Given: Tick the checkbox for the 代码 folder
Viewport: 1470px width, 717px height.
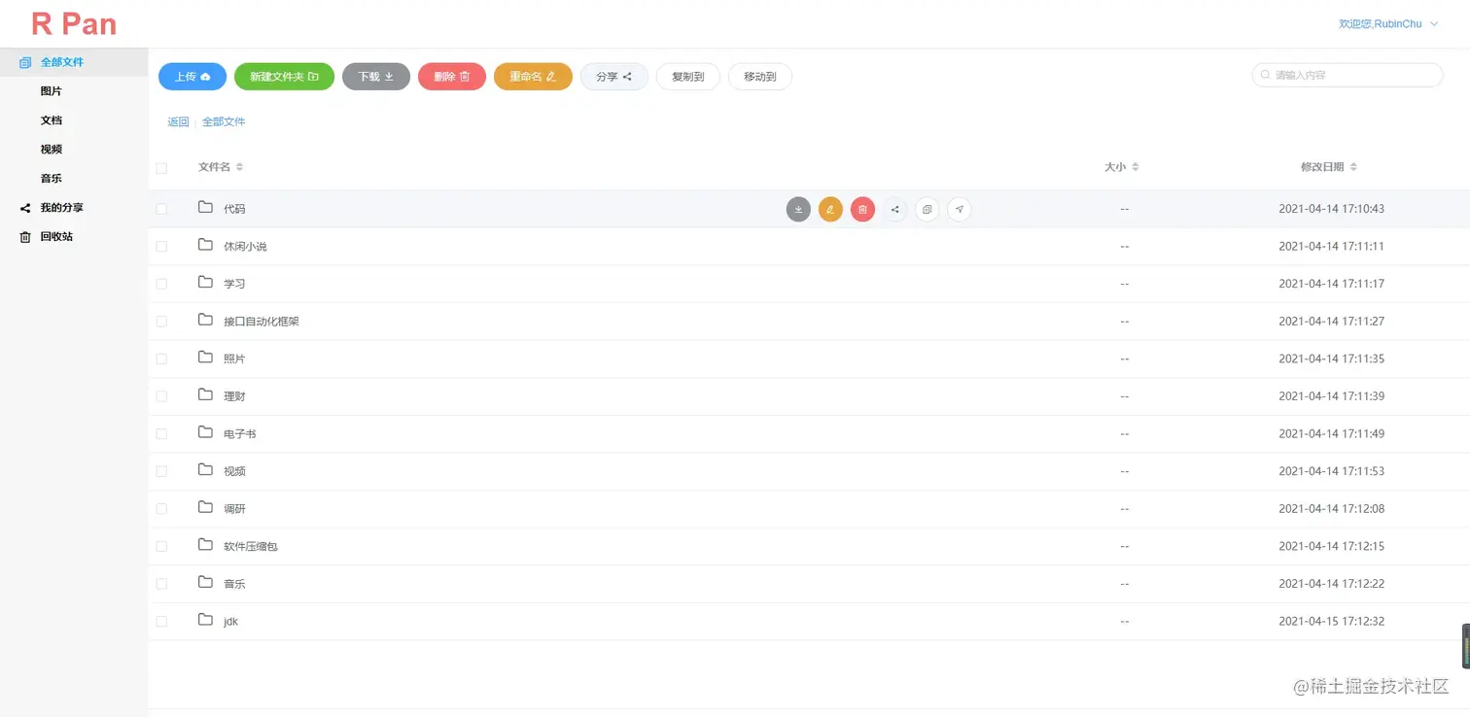Looking at the screenshot, I should click(161, 209).
